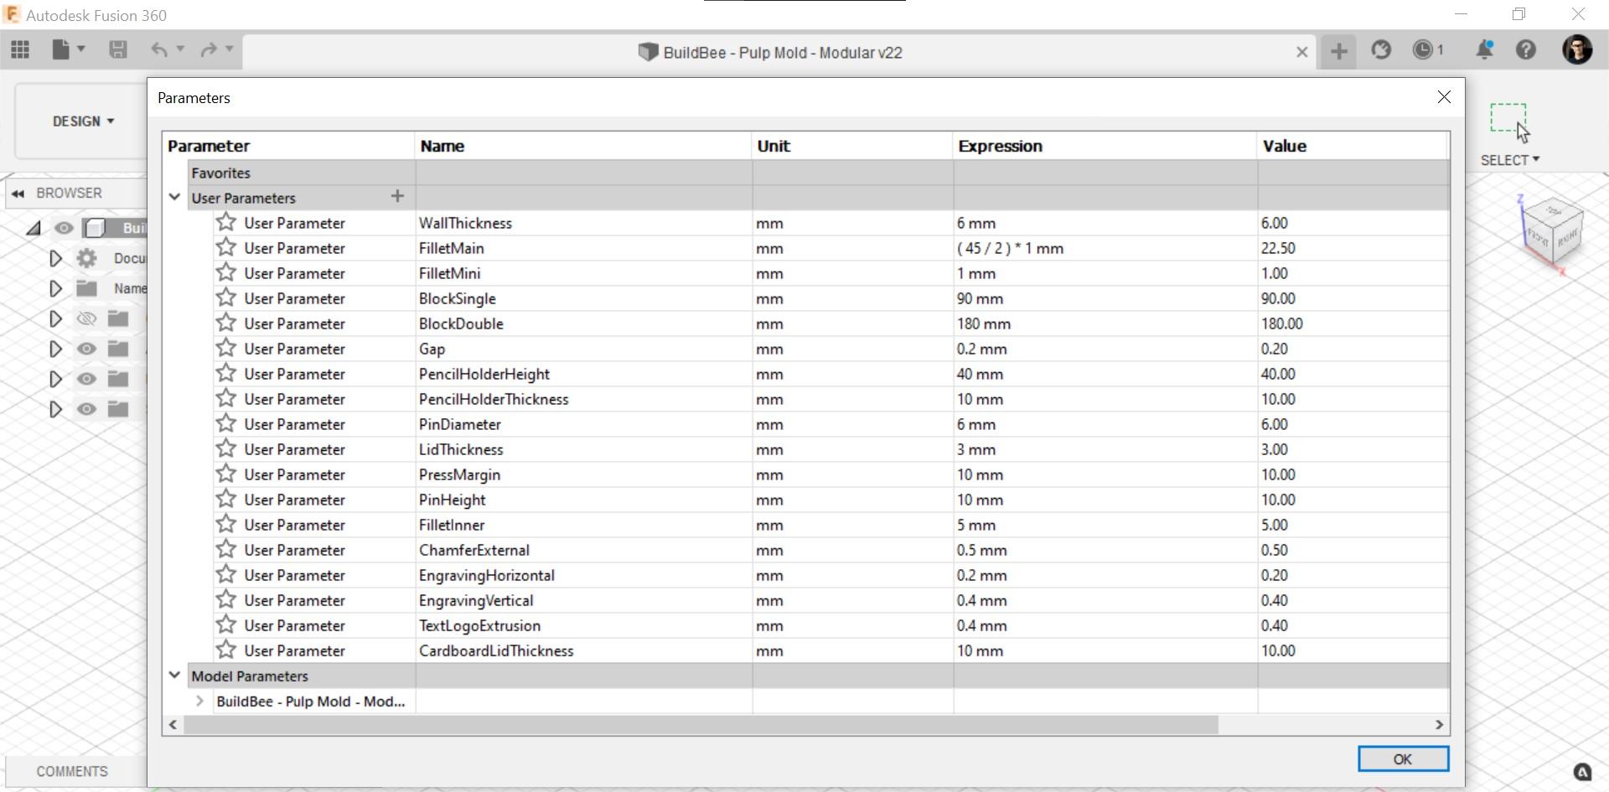Open the COMMENTS panel
This screenshot has width=1609, height=792.
(x=72, y=771)
